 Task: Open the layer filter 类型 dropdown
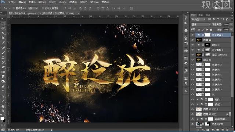coord(198,19)
